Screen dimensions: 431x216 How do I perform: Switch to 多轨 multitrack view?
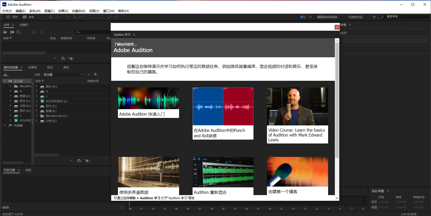coord(28,17)
